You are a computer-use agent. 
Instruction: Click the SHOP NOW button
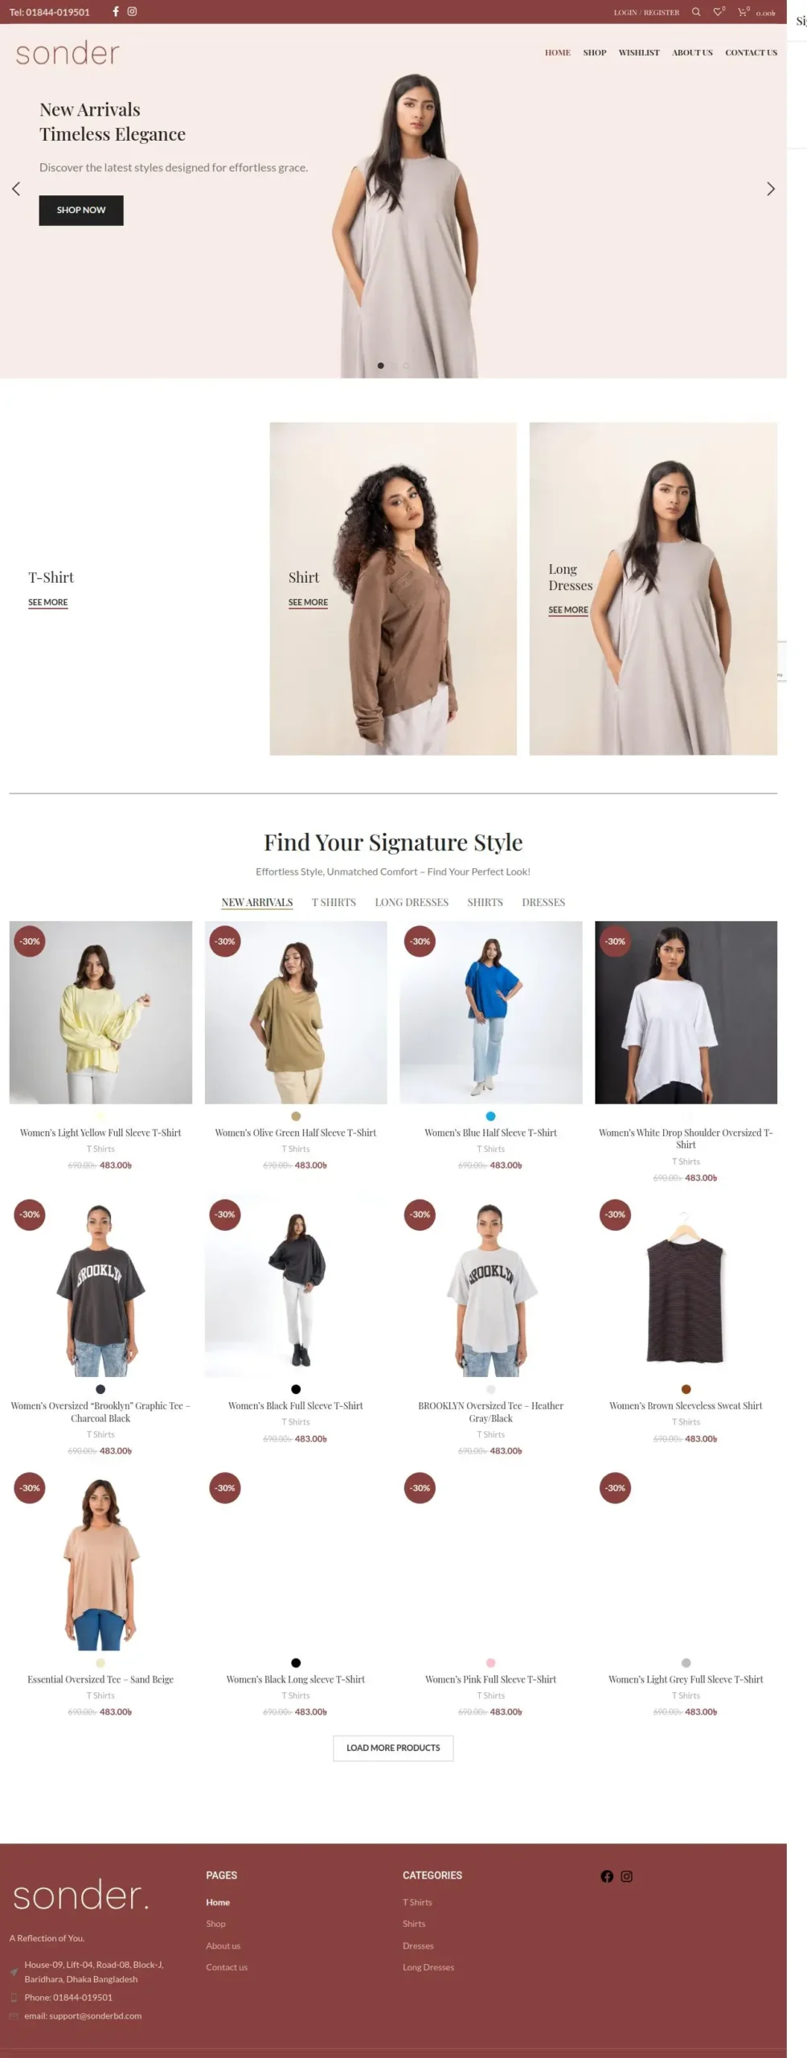click(81, 210)
